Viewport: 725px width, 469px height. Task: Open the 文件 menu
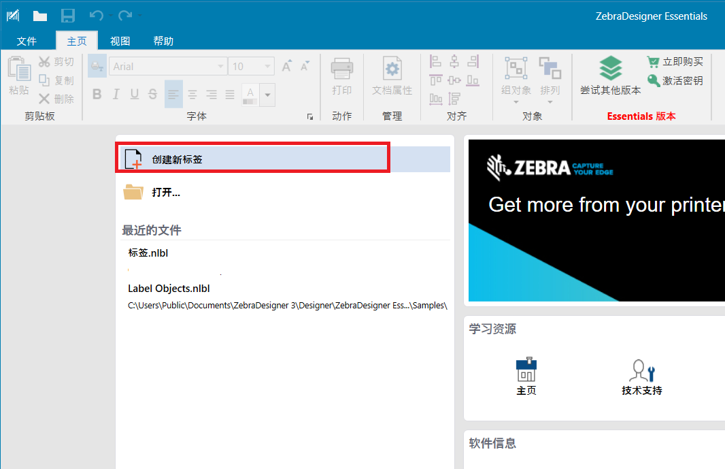point(27,40)
